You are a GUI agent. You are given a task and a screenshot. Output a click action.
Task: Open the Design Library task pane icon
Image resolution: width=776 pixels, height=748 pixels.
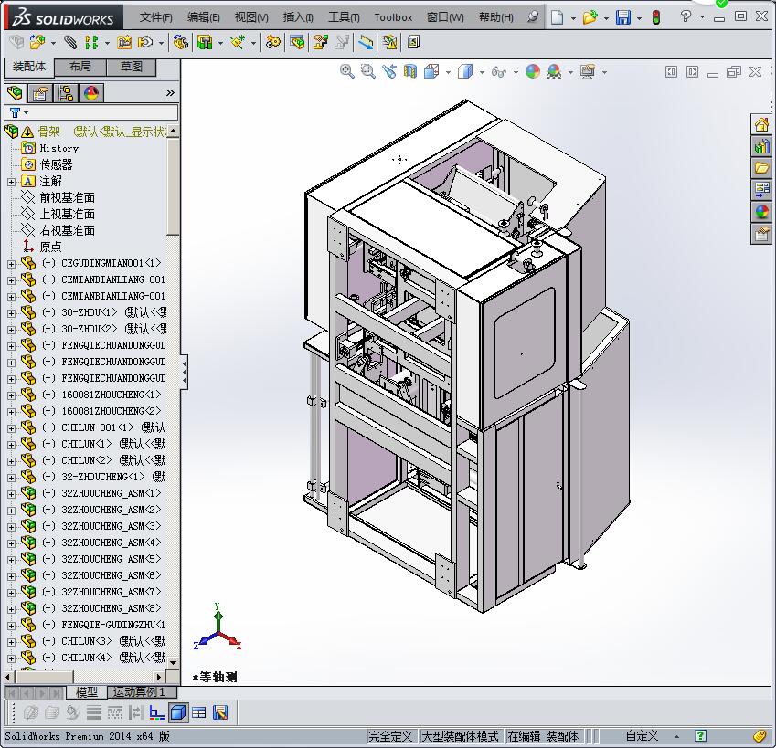pyautogui.click(x=762, y=146)
